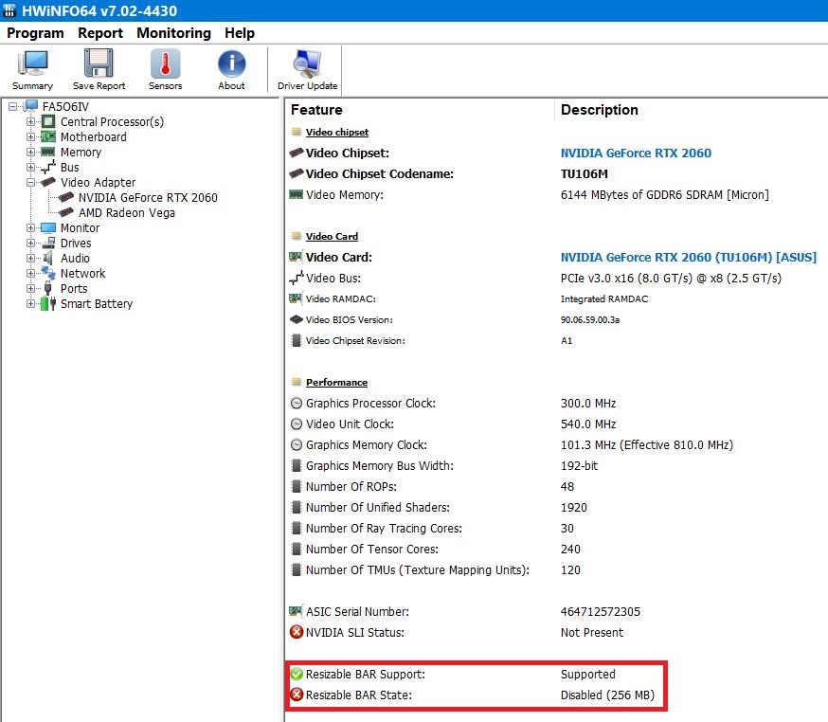Expand the Monitor tree node

[30, 228]
